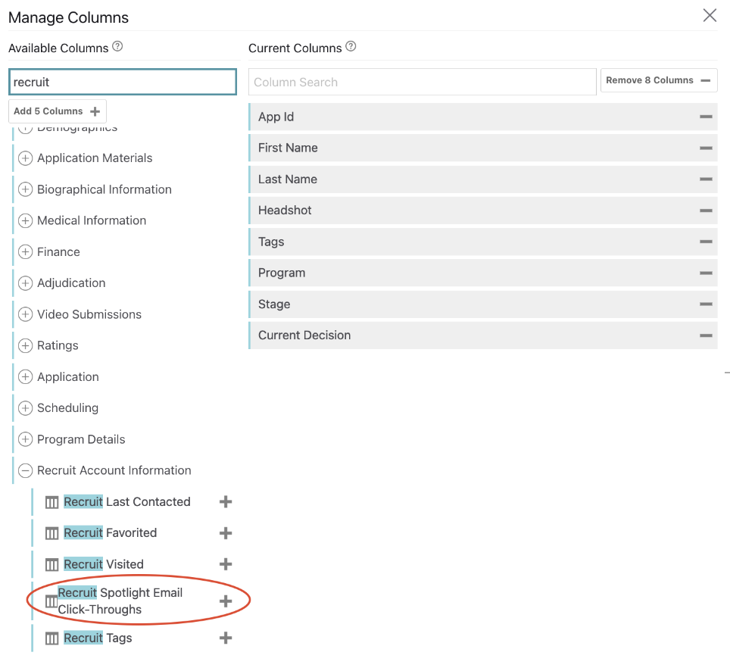730x671 pixels.
Task: Click the Column Search input field
Action: pyautogui.click(x=422, y=82)
